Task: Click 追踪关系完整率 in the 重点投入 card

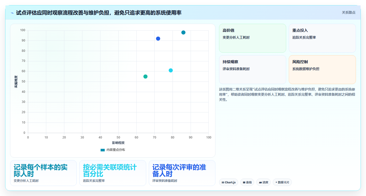Action: (x=304, y=37)
